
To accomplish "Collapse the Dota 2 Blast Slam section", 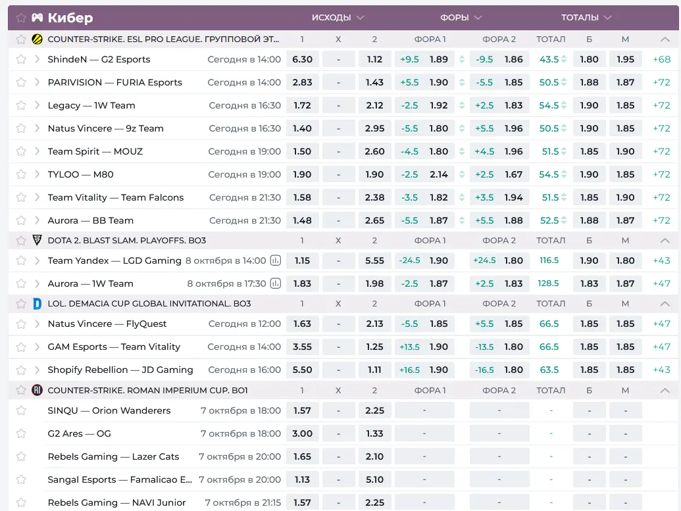I will pyautogui.click(x=665, y=240).
